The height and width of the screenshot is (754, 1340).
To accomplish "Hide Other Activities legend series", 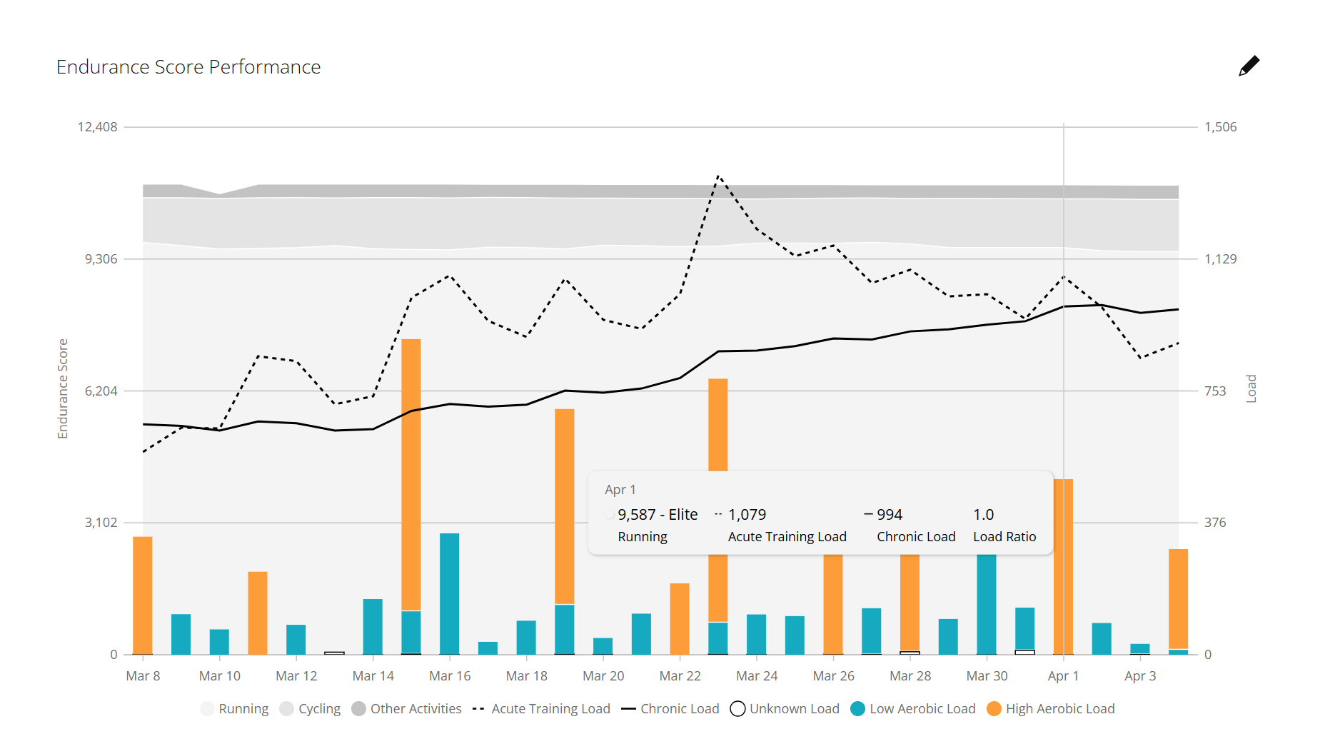I will pos(407,708).
